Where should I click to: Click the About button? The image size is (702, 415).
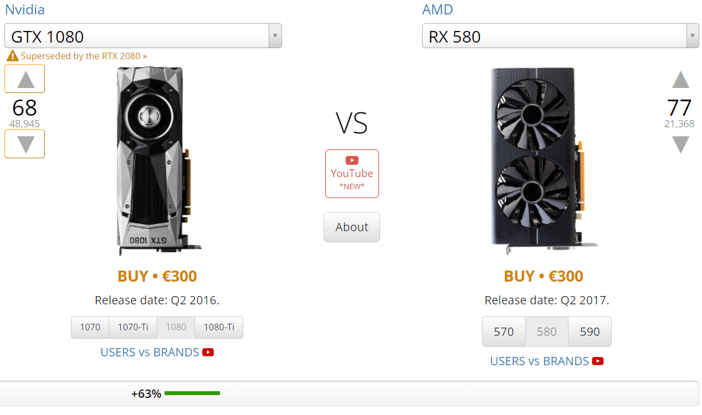coord(352,227)
